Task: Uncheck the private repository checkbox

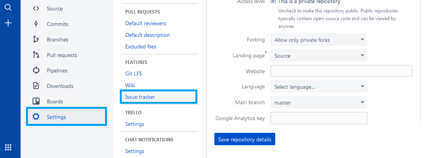Action: point(273,2)
